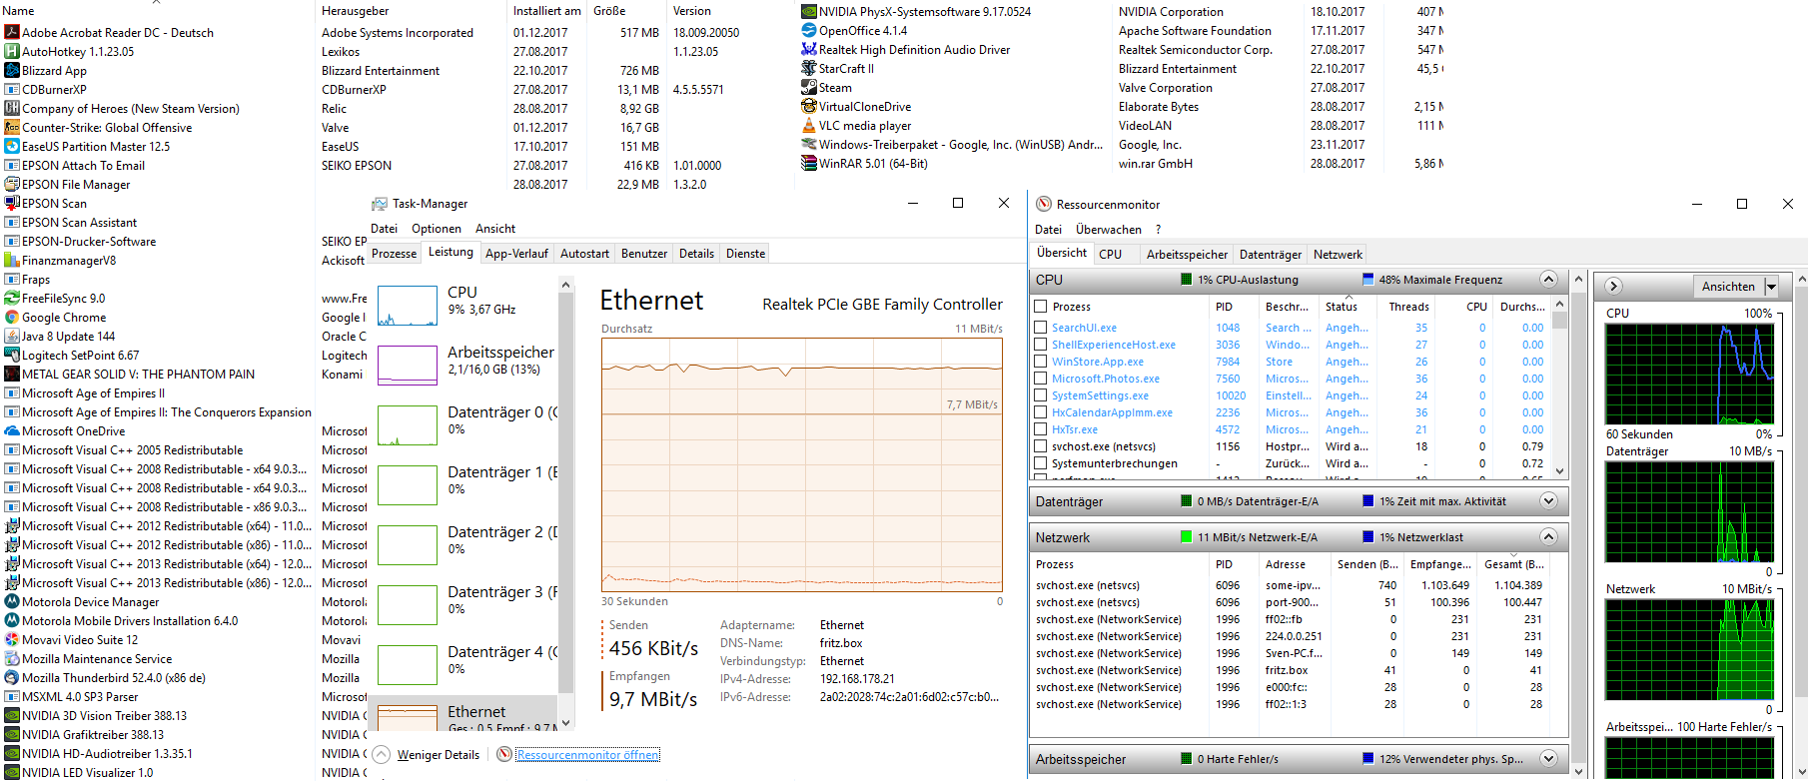Collapse the CPU section in Ressourcenmonitor
The image size is (1809, 781).
(1548, 280)
